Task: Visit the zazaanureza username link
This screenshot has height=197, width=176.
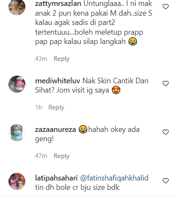Action: (x=55, y=129)
